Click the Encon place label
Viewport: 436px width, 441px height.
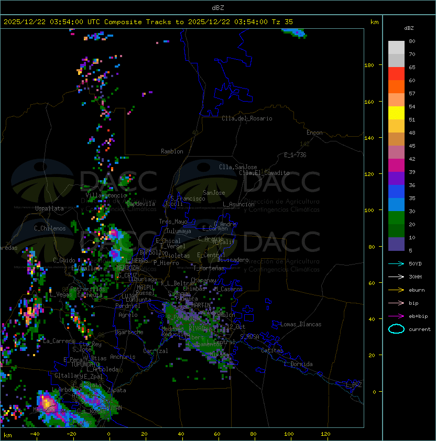coord(314,133)
